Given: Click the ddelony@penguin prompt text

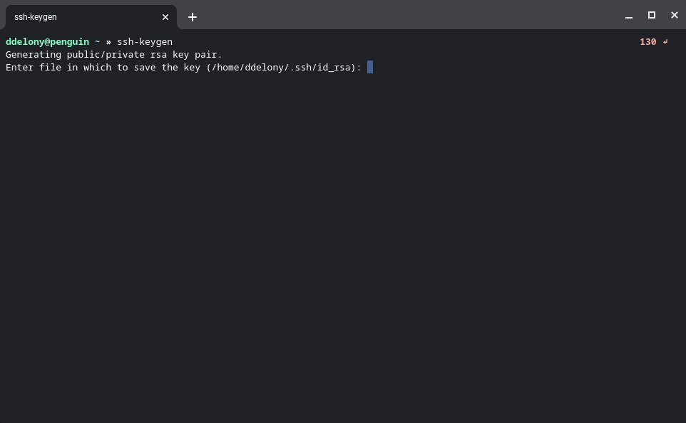Looking at the screenshot, I should (x=47, y=42).
